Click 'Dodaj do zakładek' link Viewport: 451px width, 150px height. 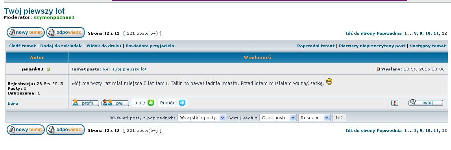61,46
